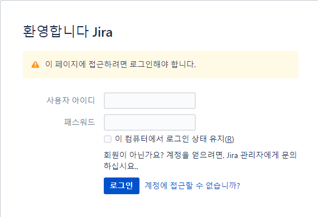
Task: Click the underlined (R) access key text
Action: pyautogui.click(x=229, y=139)
